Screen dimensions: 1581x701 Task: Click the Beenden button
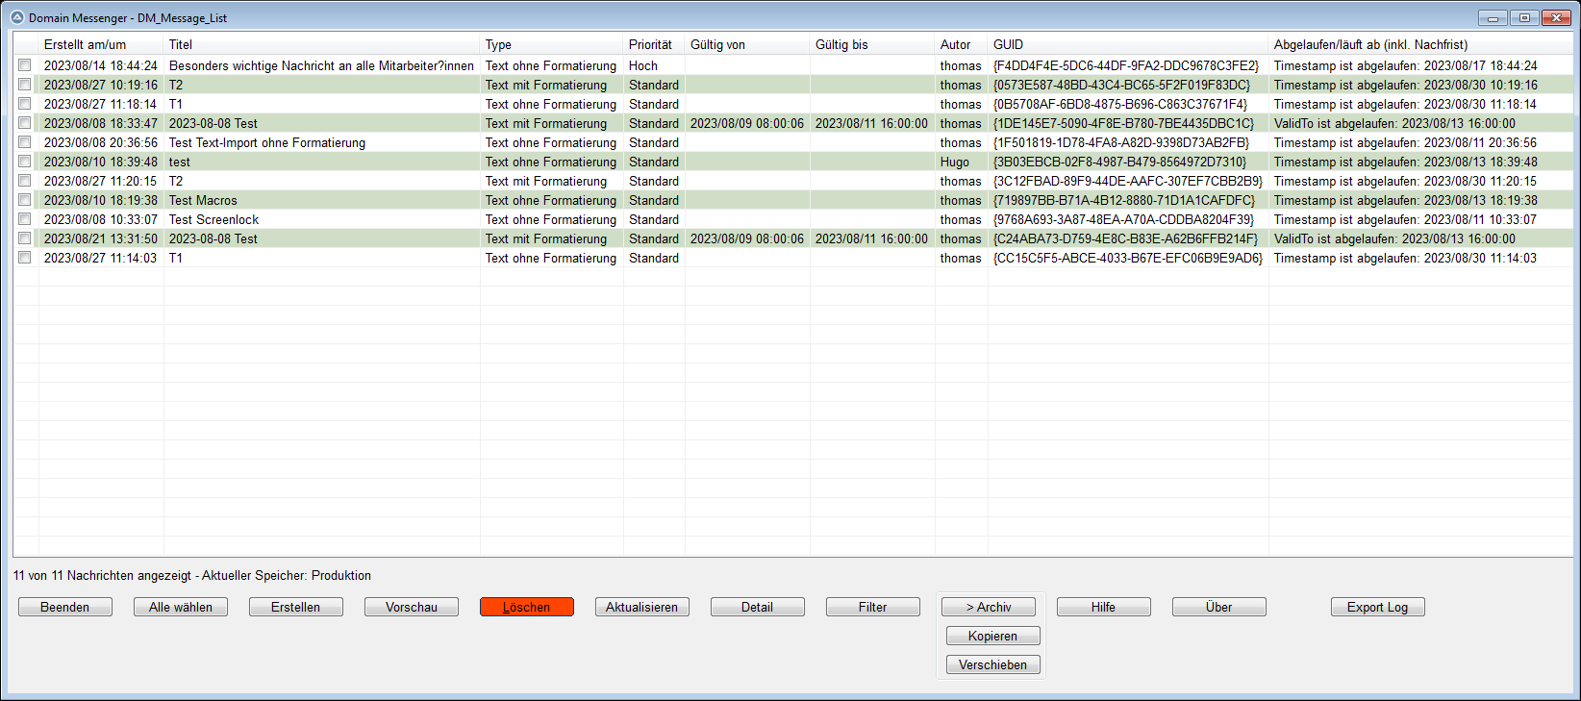click(65, 607)
